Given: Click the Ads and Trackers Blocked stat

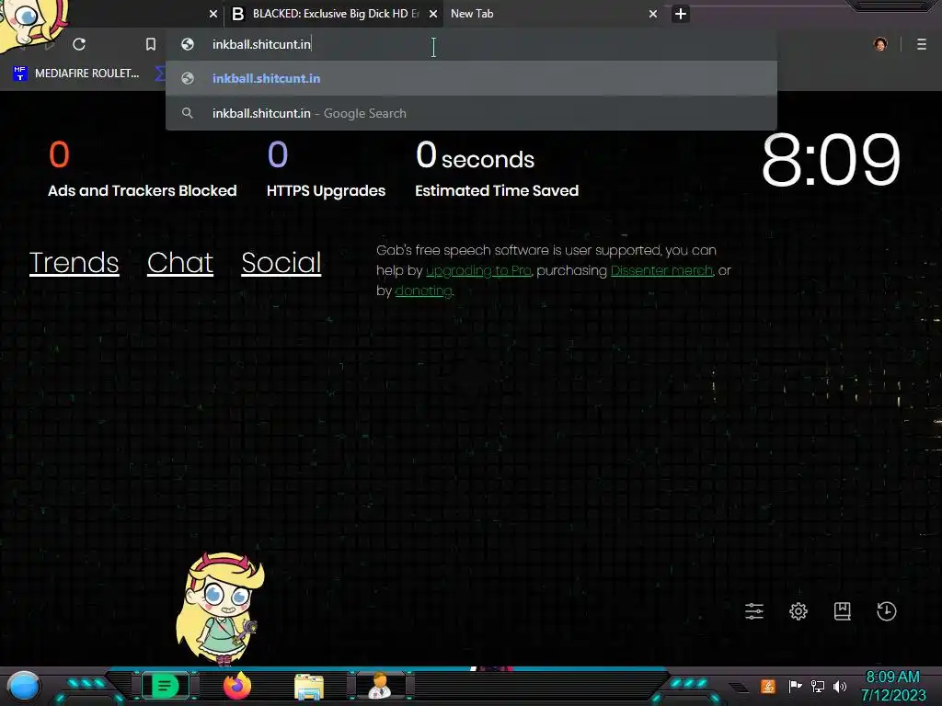Looking at the screenshot, I should [143, 169].
